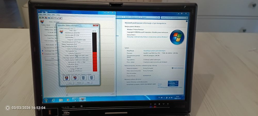The height and width of the screenshot is (116, 258).
Task: Click the address bar refresh button in System window
Action: pos(159,17)
